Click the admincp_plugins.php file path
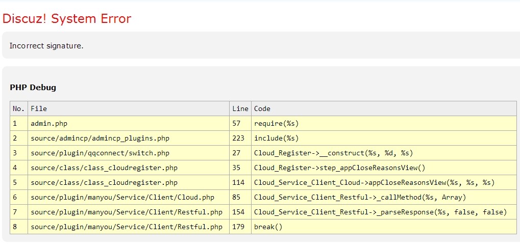520x248 pixels. coord(100,138)
